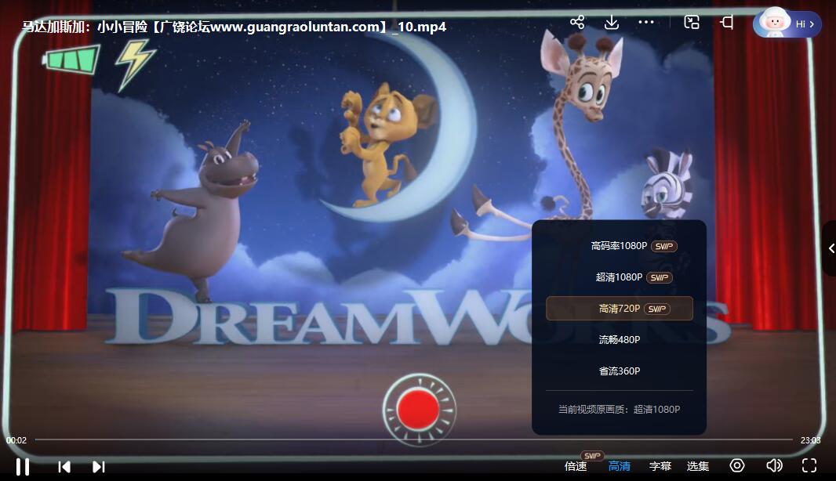Select 省流360P quality option
The height and width of the screenshot is (481, 836).
coord(619,371)
